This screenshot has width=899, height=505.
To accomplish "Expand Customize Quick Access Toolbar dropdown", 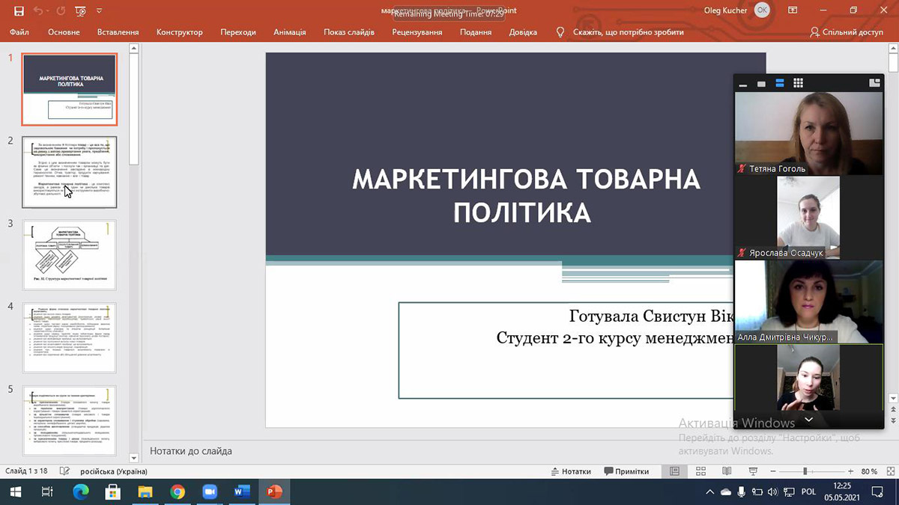I will click(x=100, y=11).
